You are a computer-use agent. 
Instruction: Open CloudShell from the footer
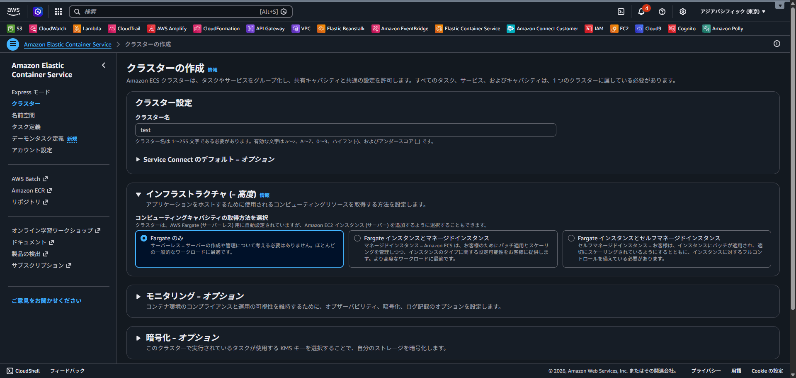(x=23, y=371)
